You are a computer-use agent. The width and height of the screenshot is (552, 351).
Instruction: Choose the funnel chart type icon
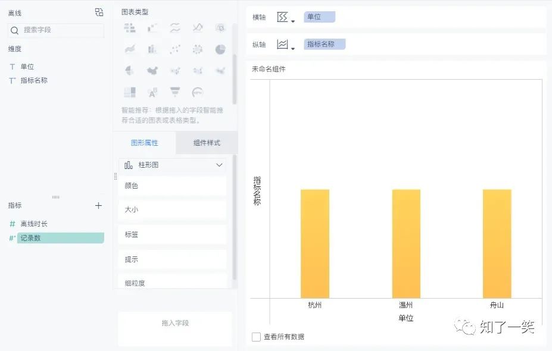(175, 92)
